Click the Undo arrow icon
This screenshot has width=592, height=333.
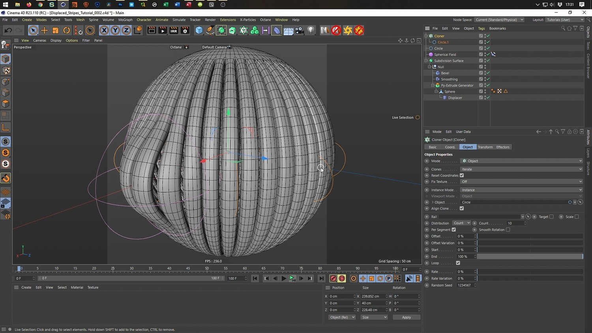(x=8, y=30)
